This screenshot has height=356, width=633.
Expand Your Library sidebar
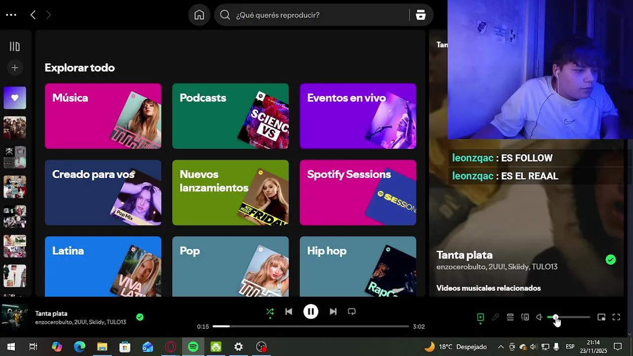coord(15,46)
